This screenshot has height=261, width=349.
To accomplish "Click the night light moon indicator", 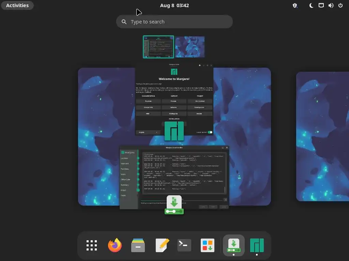I will [311, 5].
